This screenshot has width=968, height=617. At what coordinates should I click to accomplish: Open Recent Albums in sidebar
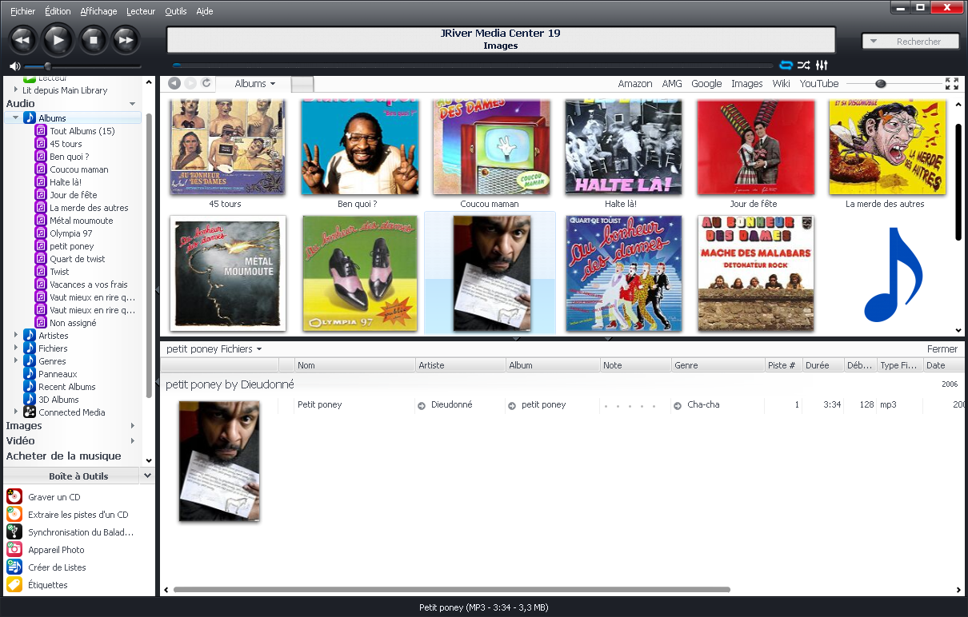[66, 387]
